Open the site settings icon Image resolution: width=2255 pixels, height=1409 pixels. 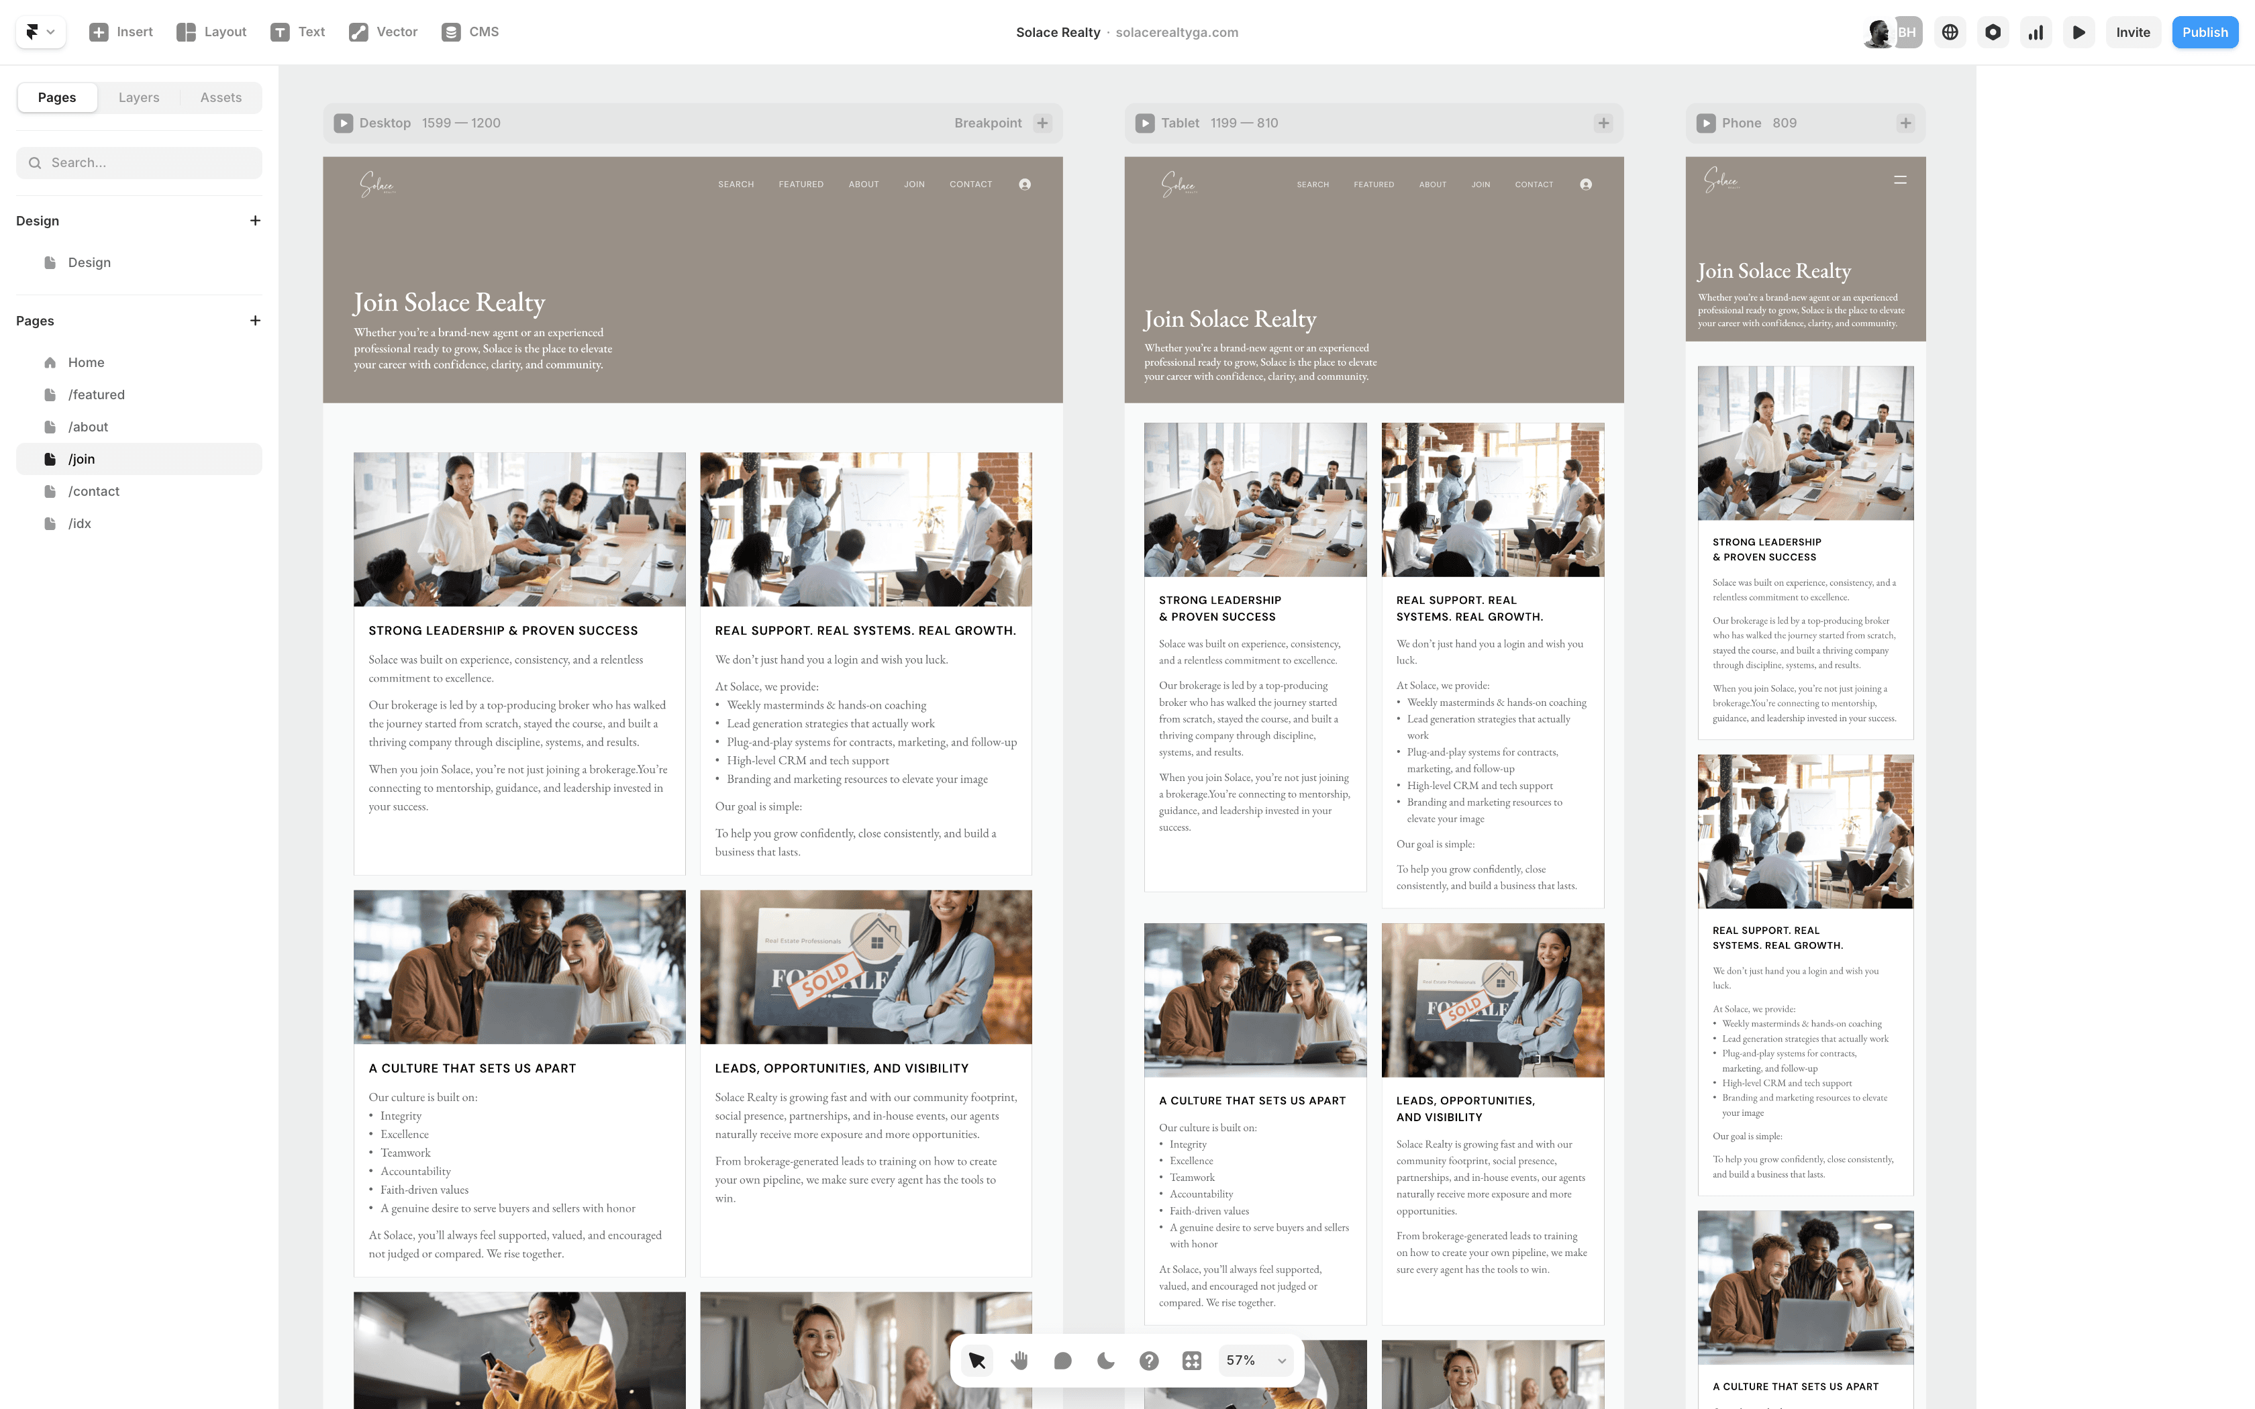[x=1992, y=33]
